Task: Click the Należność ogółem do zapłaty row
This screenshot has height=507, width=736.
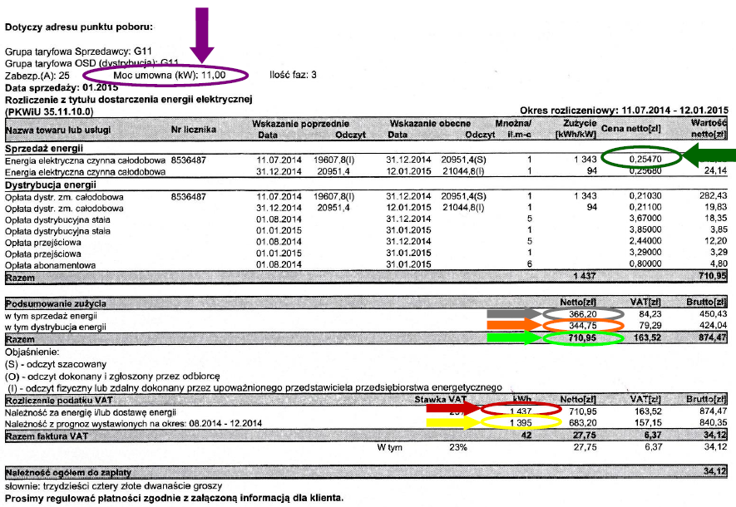Action: click(x=366, y=472)
